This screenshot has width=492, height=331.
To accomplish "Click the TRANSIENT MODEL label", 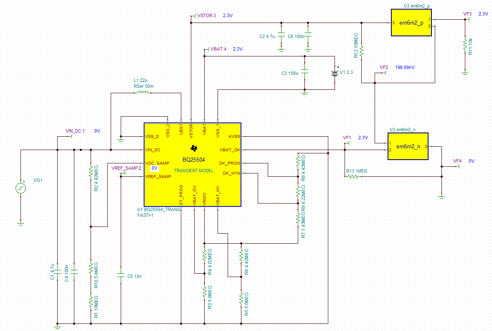I will 194,171.
